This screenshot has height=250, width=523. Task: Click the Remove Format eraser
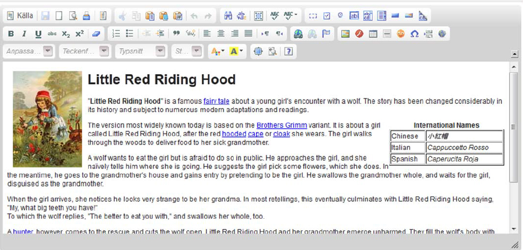(96, 33)
